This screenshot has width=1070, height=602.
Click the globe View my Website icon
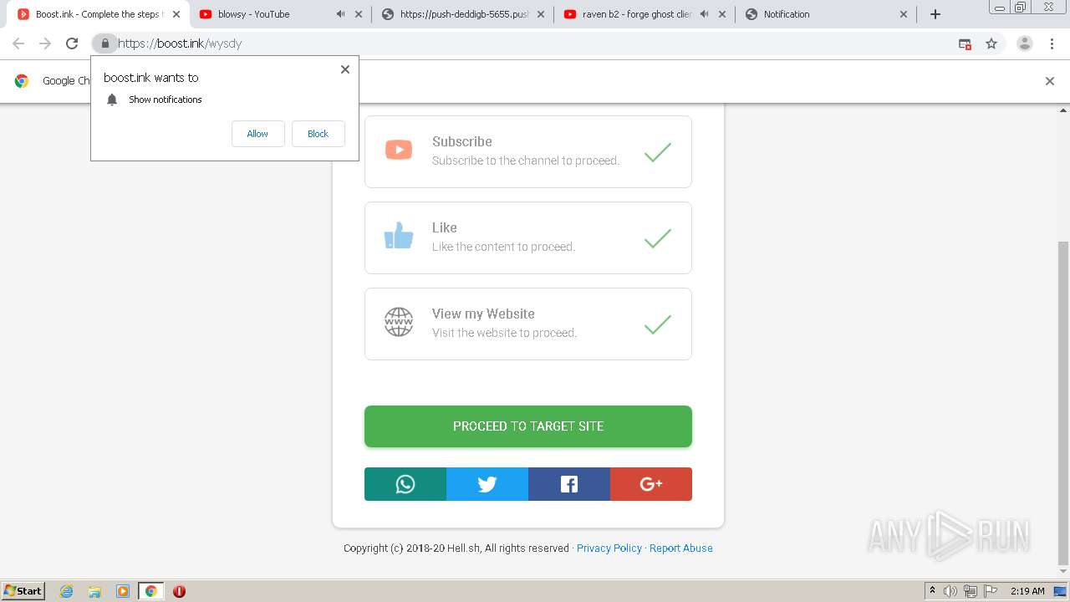pos(399,322)
